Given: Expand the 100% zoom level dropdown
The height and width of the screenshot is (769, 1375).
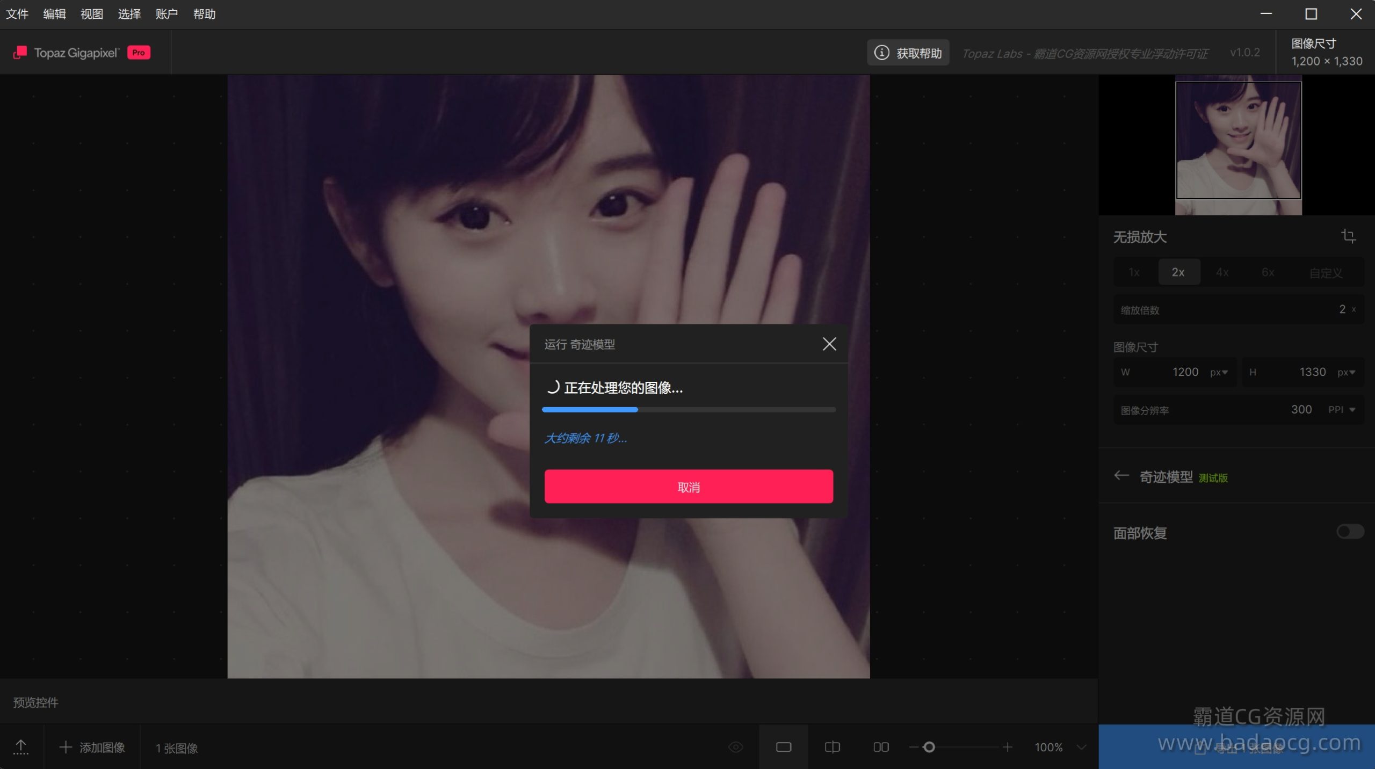Looking at the screenshot, I should click(1081, 747).
